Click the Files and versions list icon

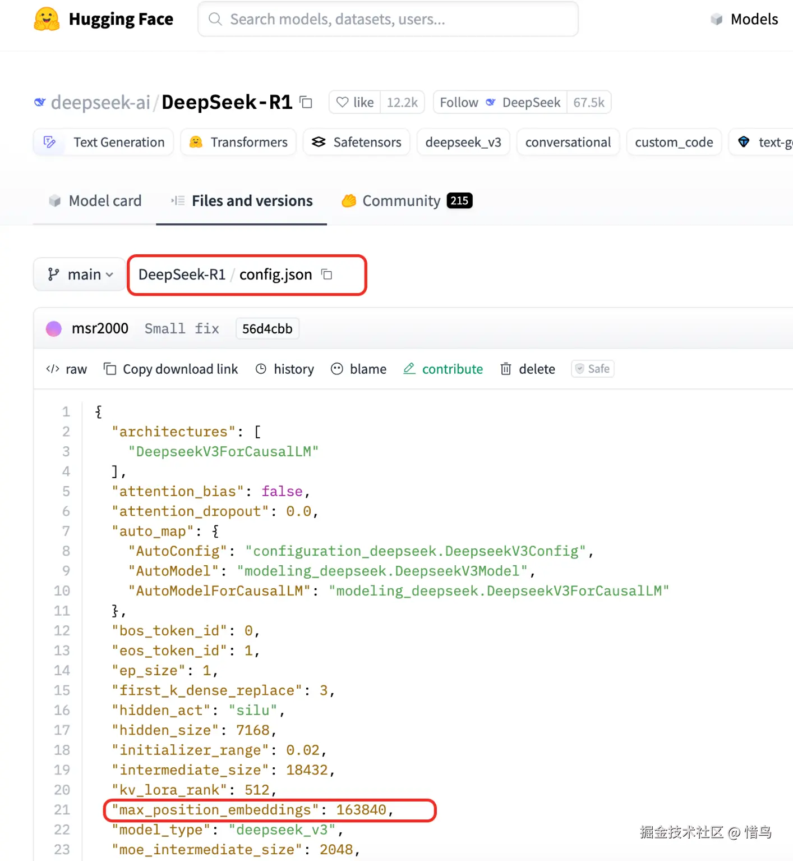(x=178, y=200)
